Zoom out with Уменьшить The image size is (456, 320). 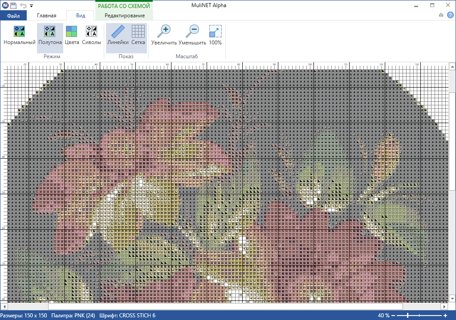[x=192, y=36]
